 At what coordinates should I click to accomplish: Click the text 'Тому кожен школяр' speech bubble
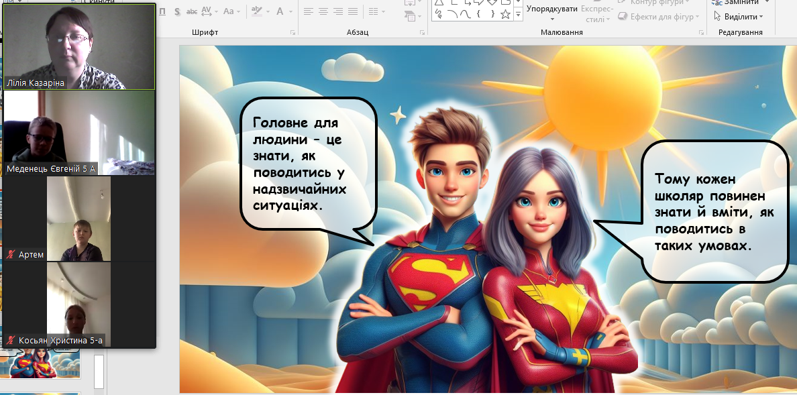(x=714, y=213)
